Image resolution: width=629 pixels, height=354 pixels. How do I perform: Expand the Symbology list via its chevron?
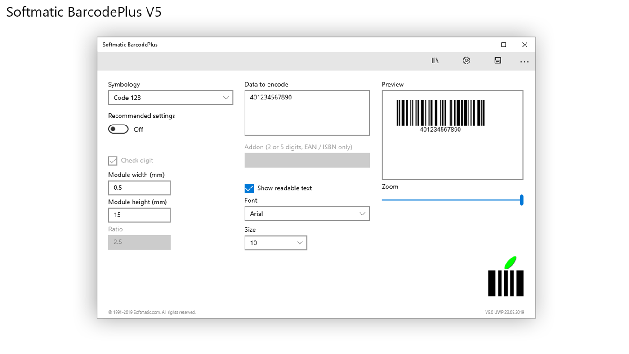pos(225,98)
